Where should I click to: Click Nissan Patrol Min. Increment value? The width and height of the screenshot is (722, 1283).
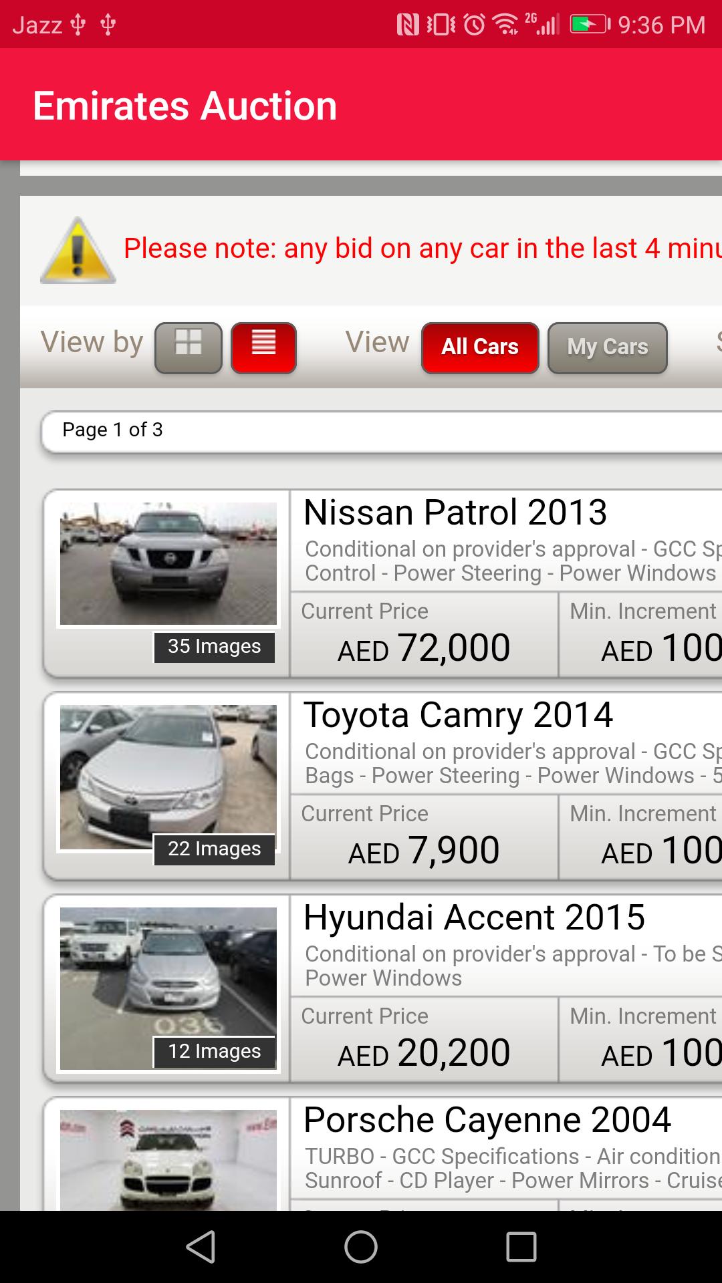point(661,648)
